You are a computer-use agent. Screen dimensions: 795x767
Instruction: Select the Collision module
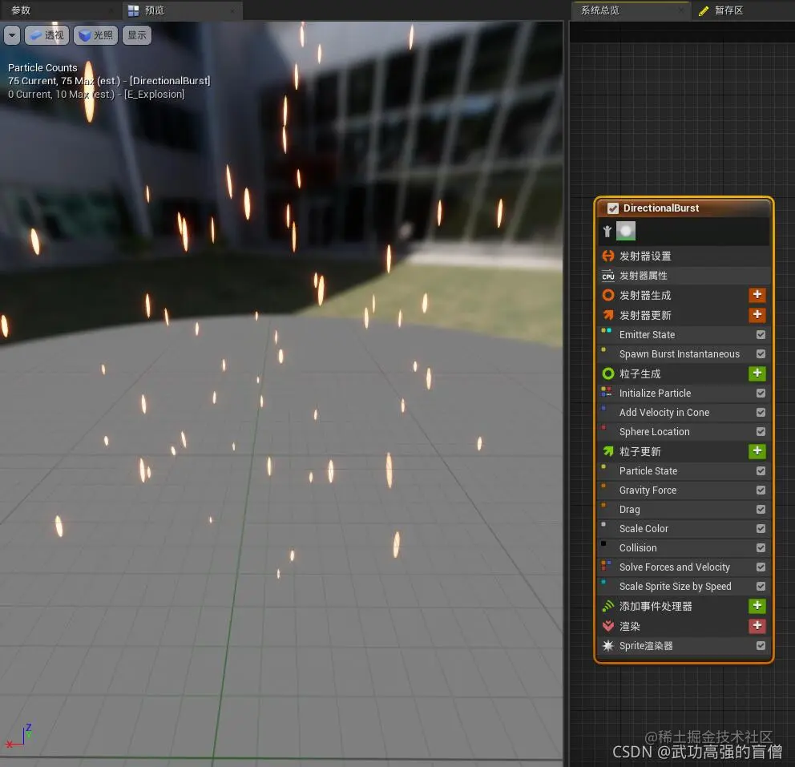coord(683,548)
